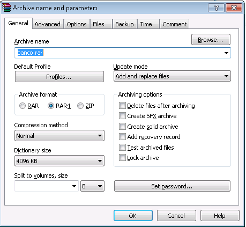The height and width of the screenshot is (227, 246).
Task: Toggle Add recovery record option
Action: coord(122,137)
